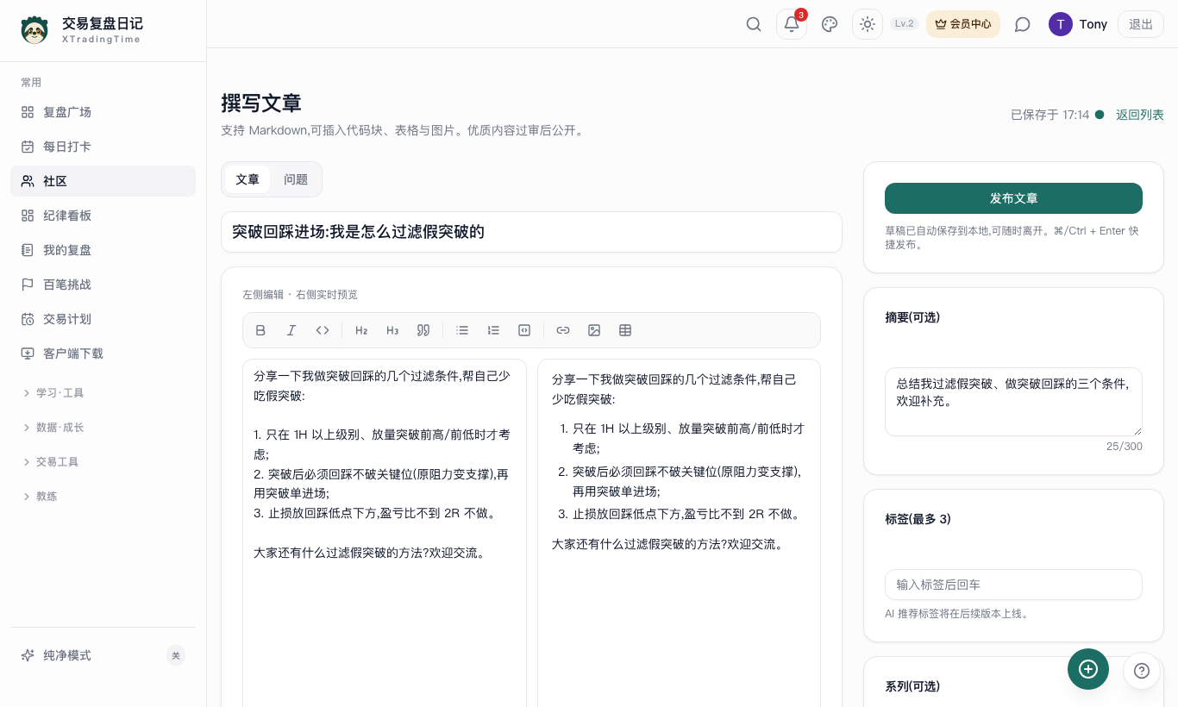
Task: Click into the 摘要 summary textarea
Action: pos(1013,402)
